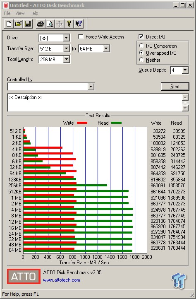Print results using the printer icon

[41, 24]
